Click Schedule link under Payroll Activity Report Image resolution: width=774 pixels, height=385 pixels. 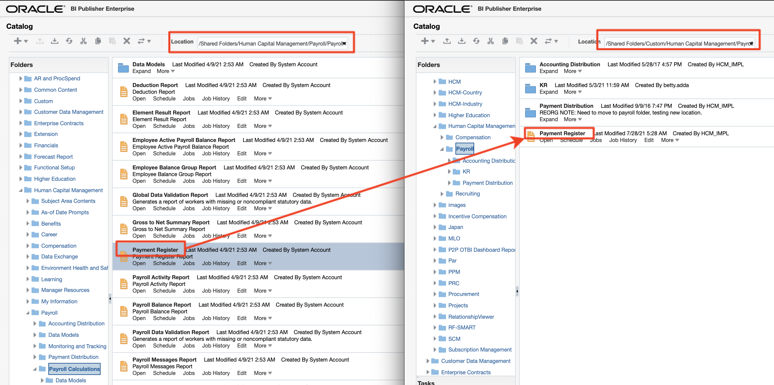pyautogui.click(x=164, y=291)
